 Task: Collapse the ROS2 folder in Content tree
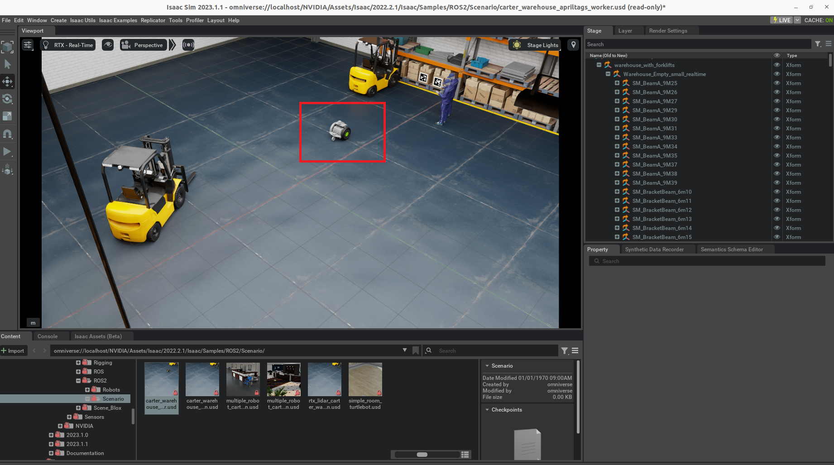(x=78, y=381)
